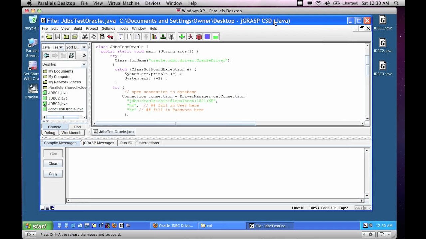Show more browser tools with double chevron
426x239 pixels.
tap(84, 56)
